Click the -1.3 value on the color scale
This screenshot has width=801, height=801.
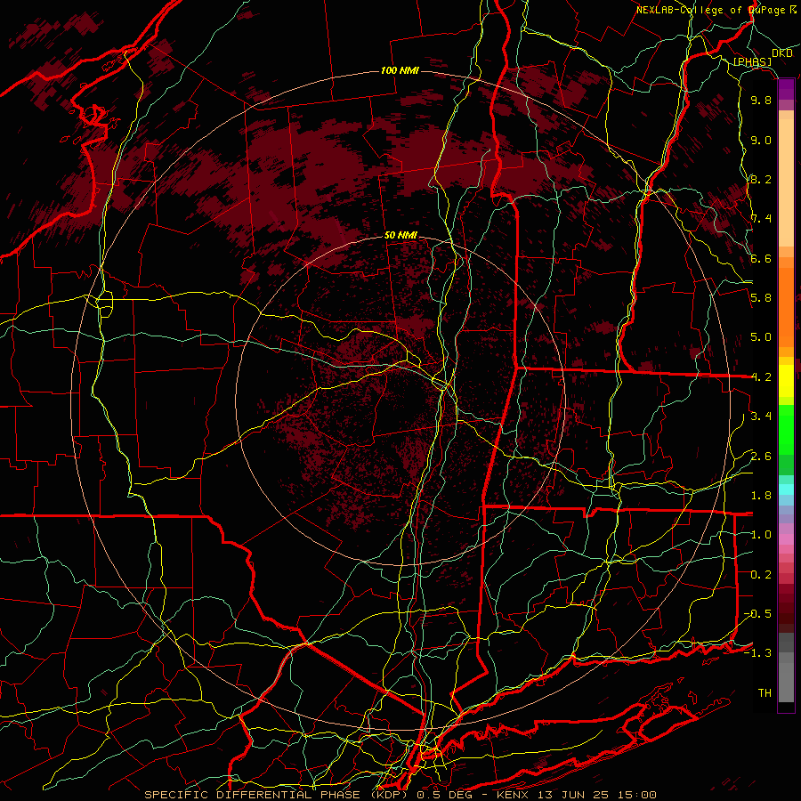(x=757, y=653)
